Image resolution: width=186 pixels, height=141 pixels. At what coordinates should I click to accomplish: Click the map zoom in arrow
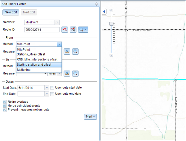(111, 10)
